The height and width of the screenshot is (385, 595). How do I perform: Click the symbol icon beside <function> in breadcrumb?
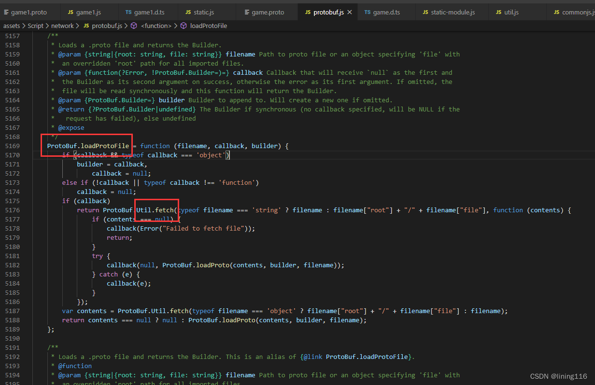[x=133, y=26]
